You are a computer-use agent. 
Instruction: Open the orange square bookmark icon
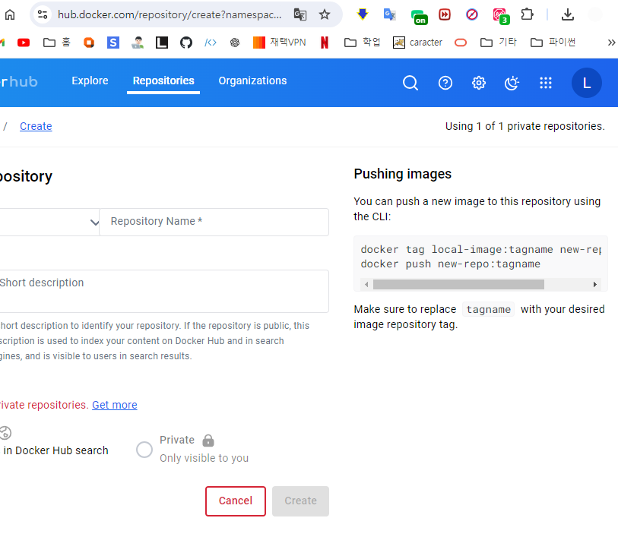coord(89,42)
